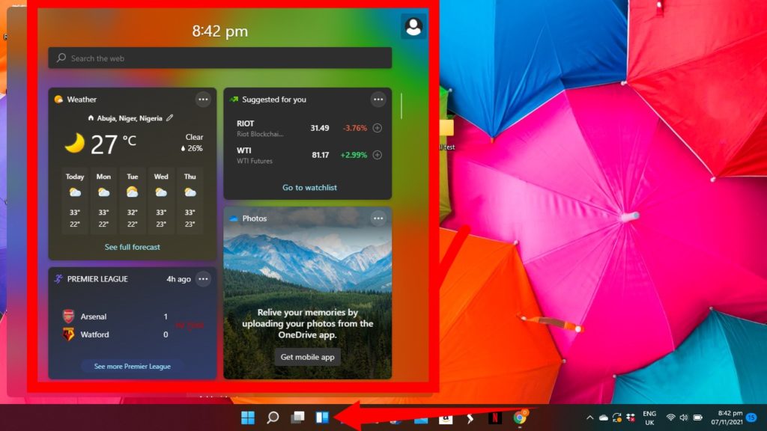Open Netflix from the taskbar

(494, 418)
